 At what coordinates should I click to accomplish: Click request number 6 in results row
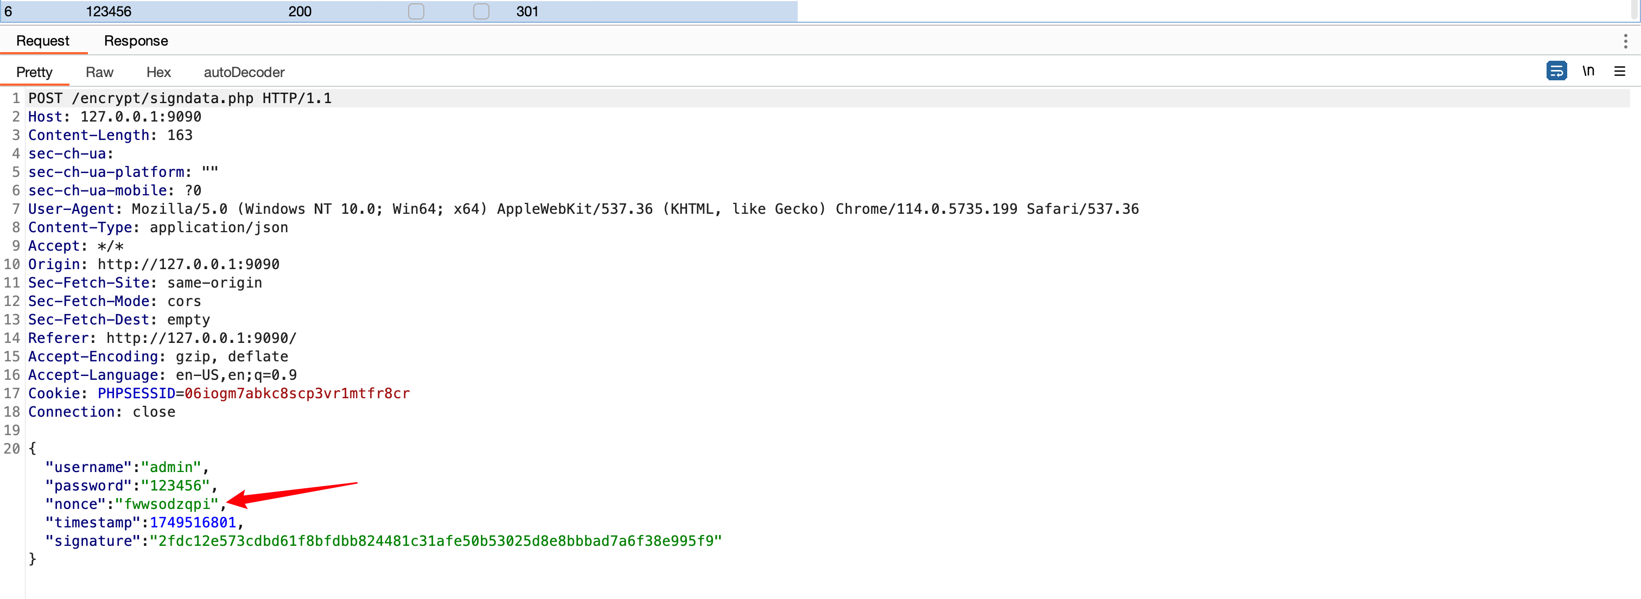[x=8, y=11]
